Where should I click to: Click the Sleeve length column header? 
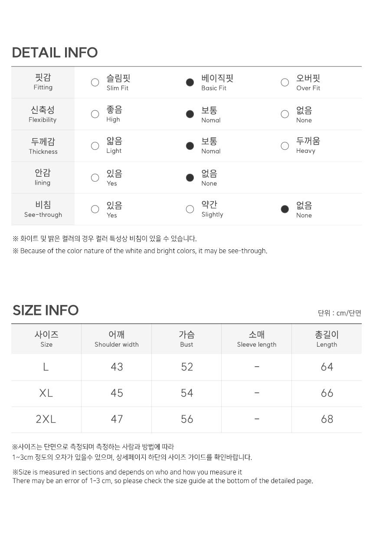coord(257,339)
